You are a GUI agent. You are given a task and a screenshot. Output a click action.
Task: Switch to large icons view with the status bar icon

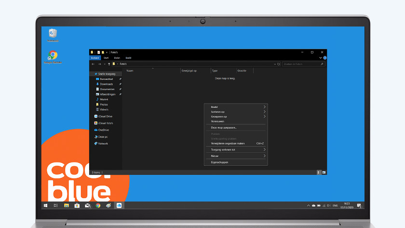tap(324, 173)
